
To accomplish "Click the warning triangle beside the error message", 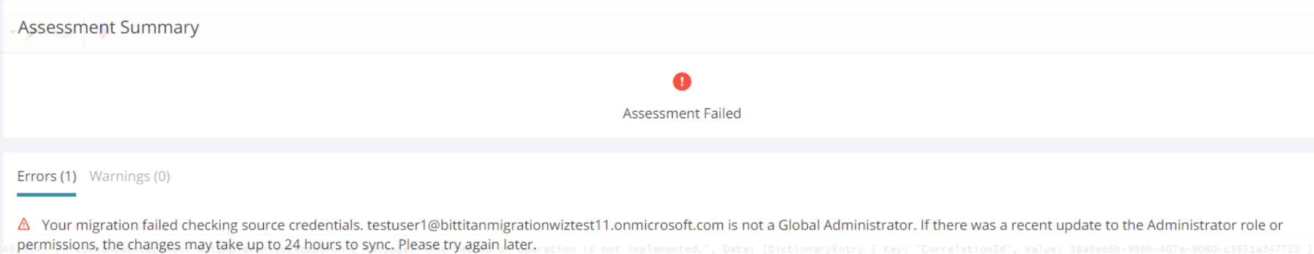I will coord(24,224).
